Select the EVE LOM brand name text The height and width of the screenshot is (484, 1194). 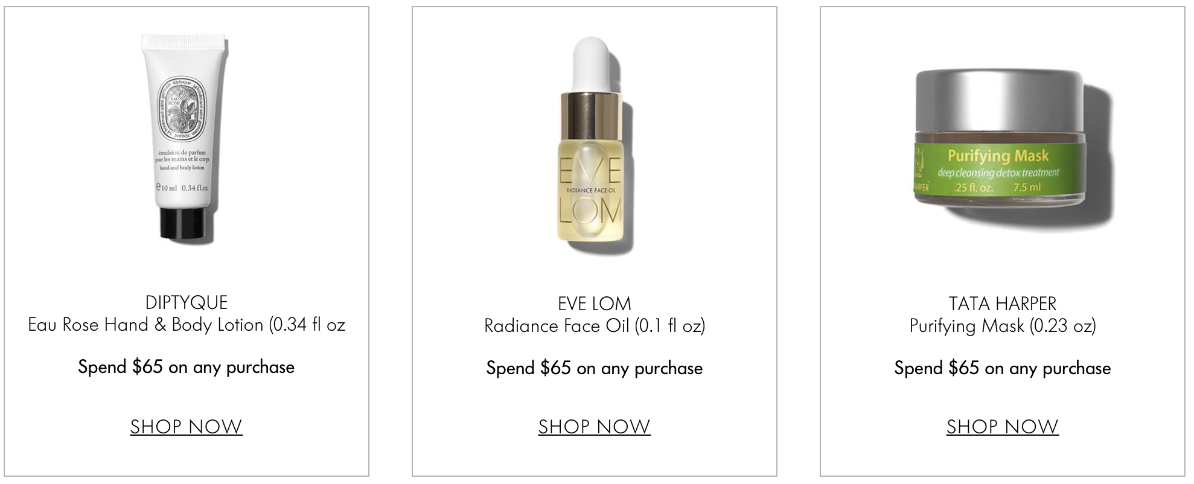(x=595, y=304)
